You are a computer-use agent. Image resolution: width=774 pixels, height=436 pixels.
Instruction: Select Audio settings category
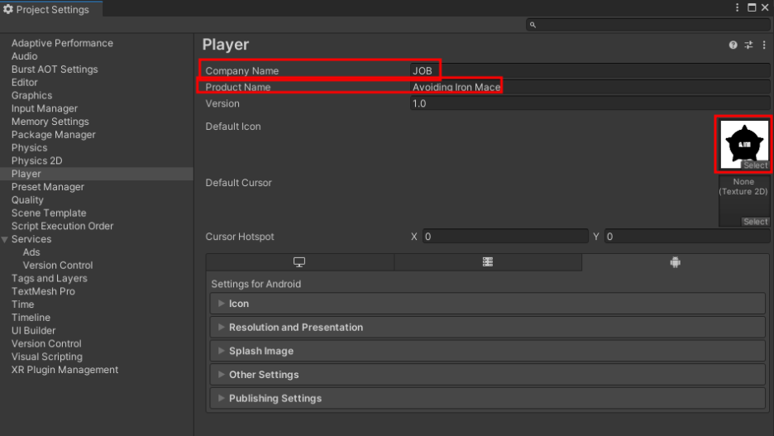coord(24,56)
